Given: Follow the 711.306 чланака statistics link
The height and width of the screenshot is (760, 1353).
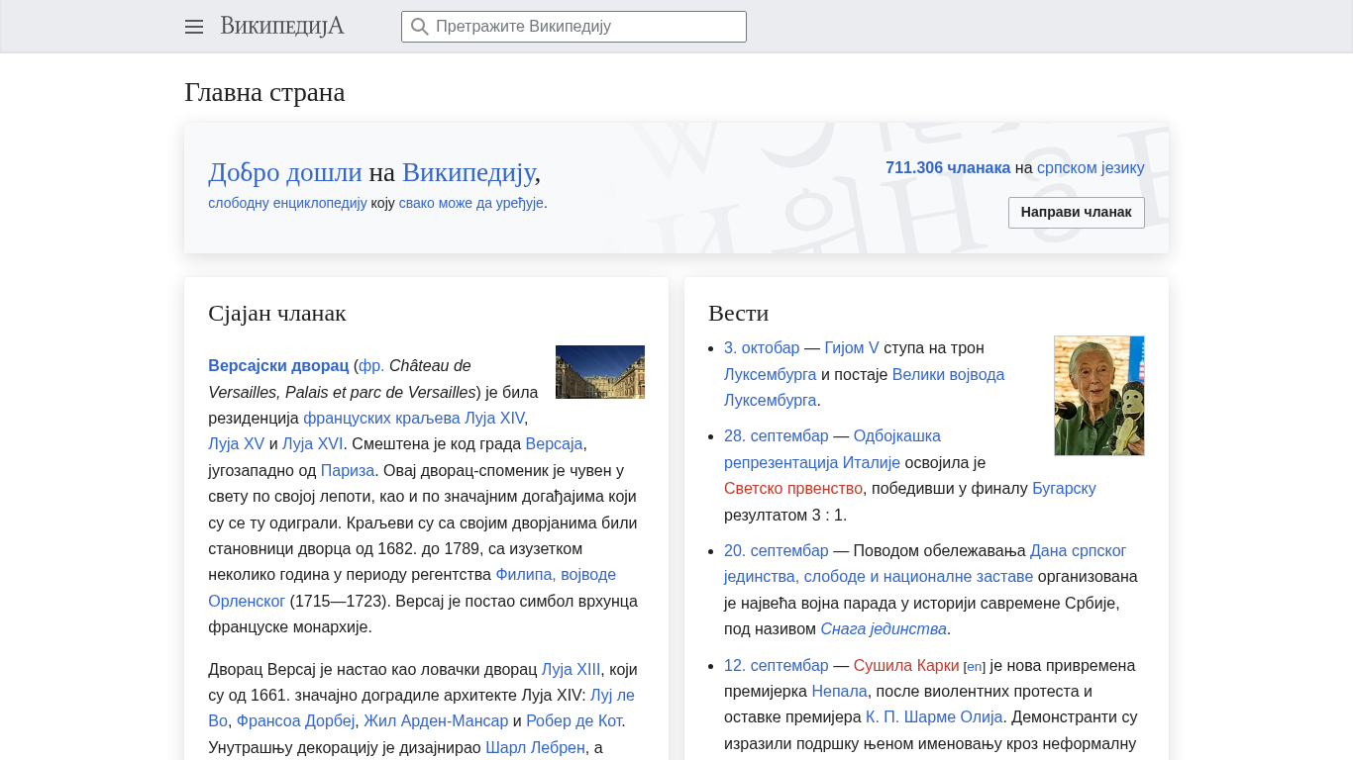Looking at the screenshot, I should 947,168.
